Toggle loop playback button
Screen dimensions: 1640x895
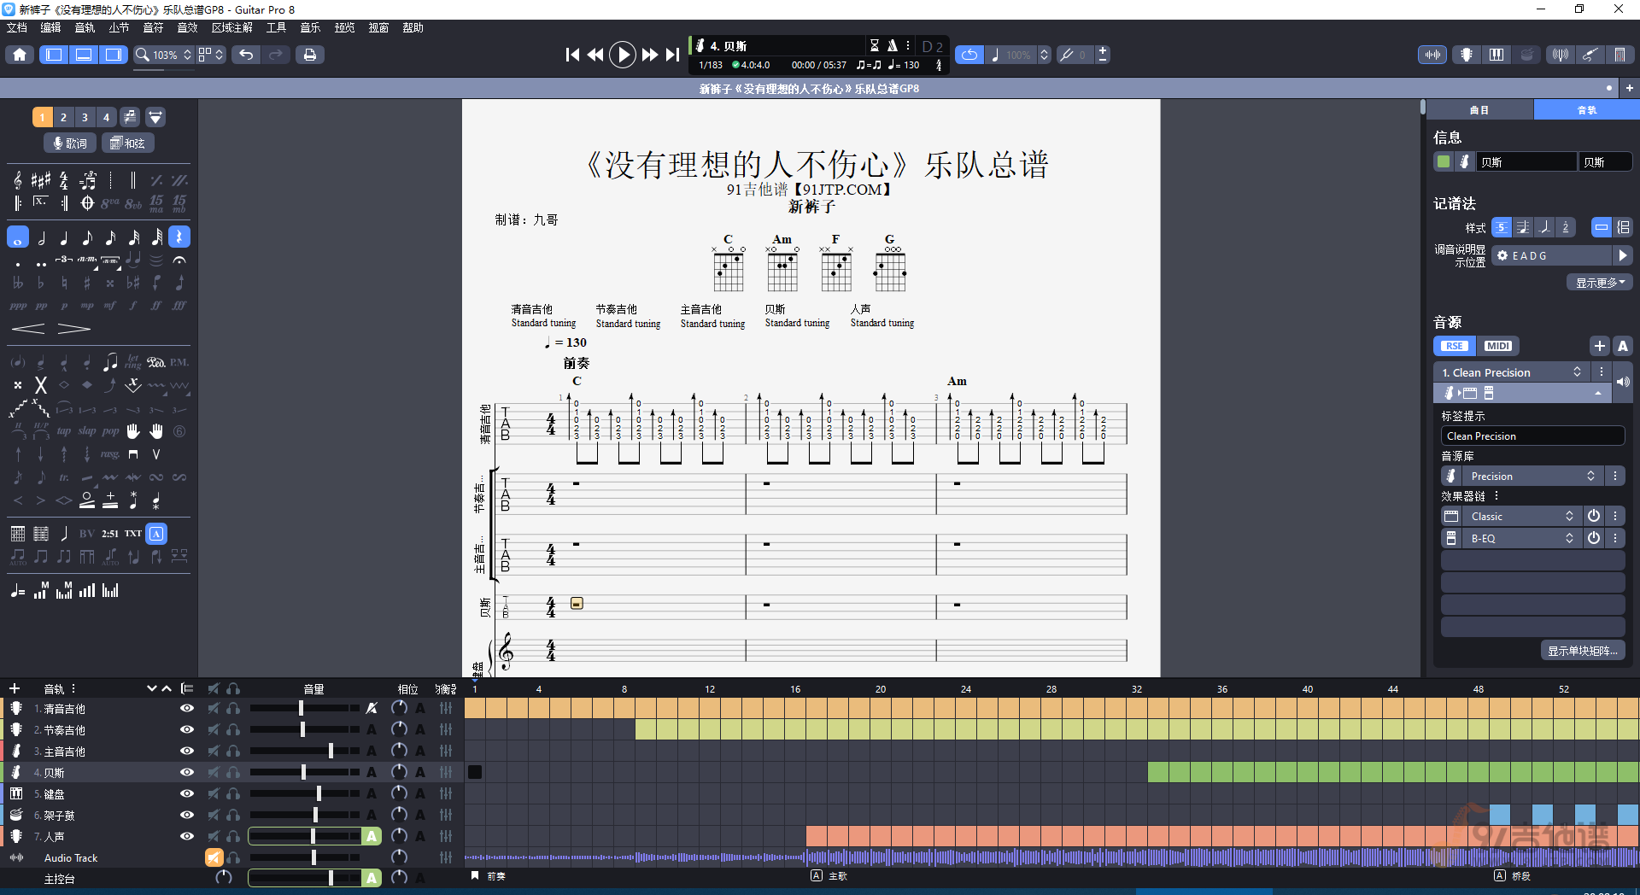pyautogui.click(x=969, y=55)
